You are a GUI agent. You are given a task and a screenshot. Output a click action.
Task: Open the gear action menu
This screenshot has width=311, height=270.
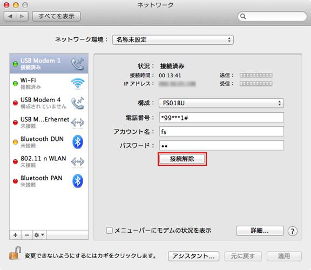(x=39, y=235)
